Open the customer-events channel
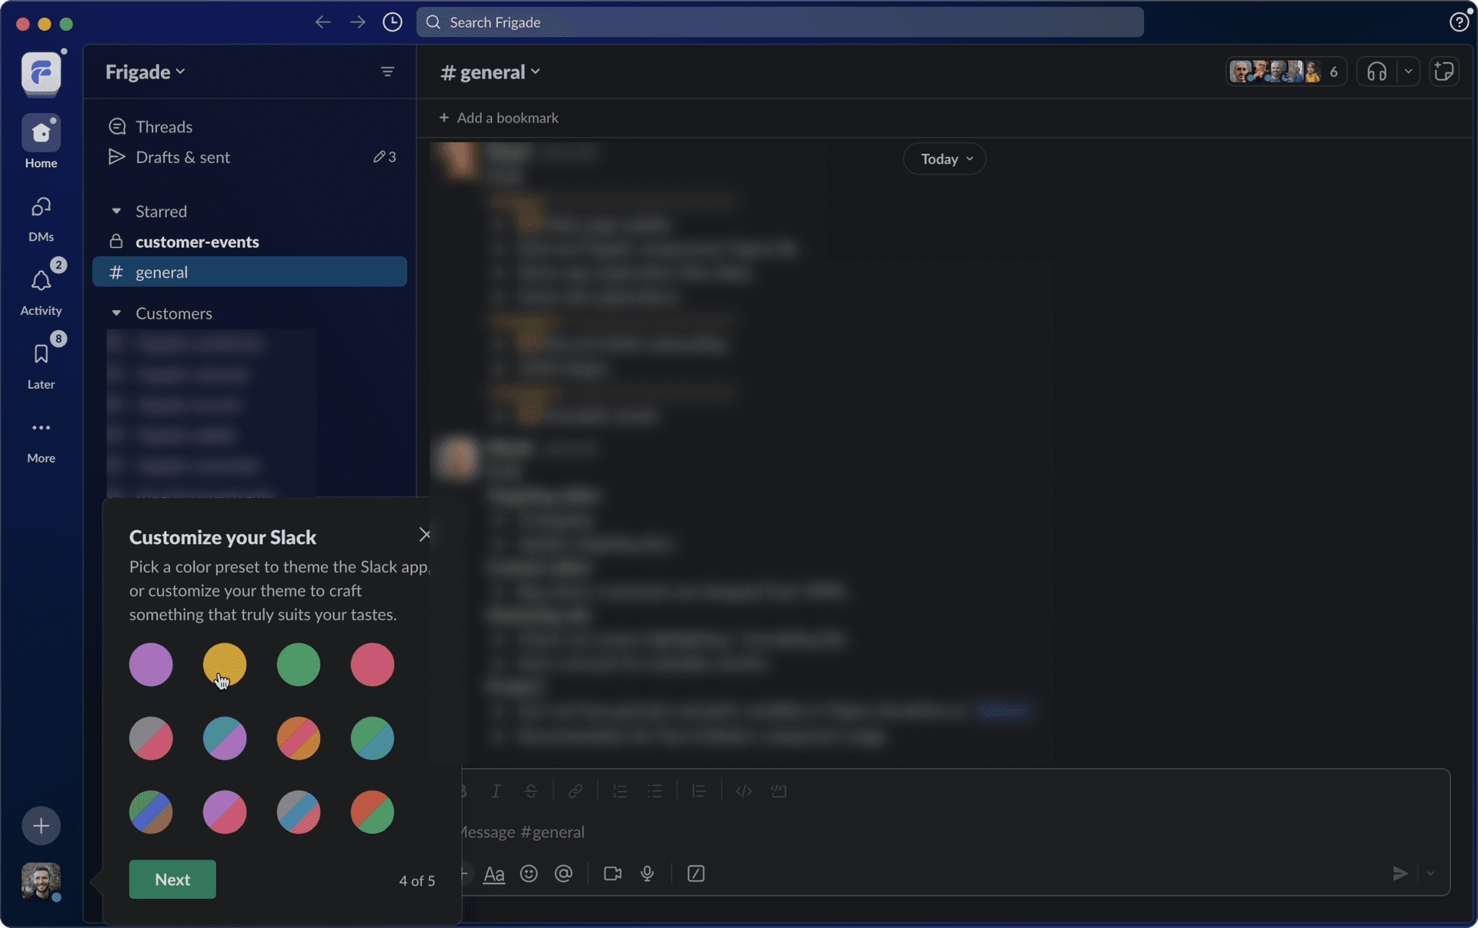Screen dimensions: 1478x928 [x=197, y=242]
